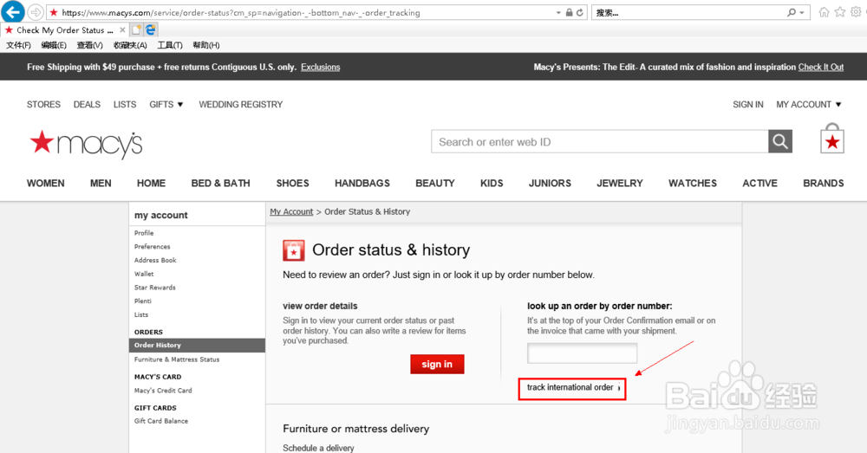Viewport: 867px width, 453px height.
Task: Open Star Rewards in sidebar
Action: click(x=155, y=288)
